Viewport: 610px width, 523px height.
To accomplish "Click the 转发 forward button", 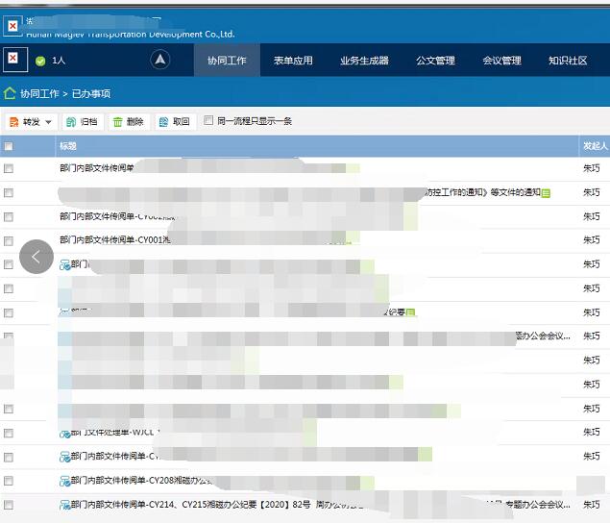I will tap(31, 122).
